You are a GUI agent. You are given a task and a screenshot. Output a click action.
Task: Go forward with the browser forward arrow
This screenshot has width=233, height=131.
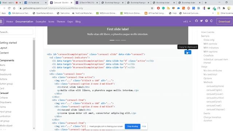(4, 8)
